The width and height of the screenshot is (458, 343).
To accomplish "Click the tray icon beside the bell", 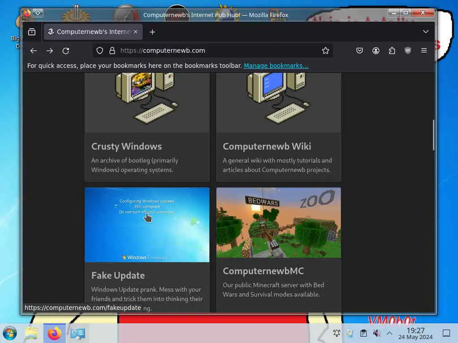I will pos(350,333).
